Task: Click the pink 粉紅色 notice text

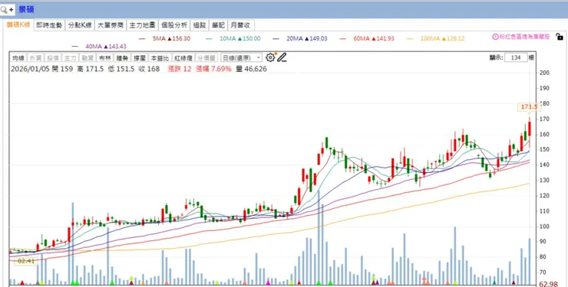Action: [x=524, y=37]
